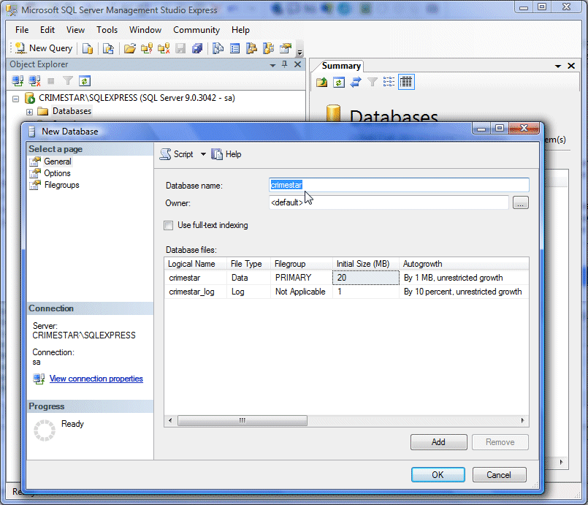
Task: Click Synchronize arrows icon in Summary toolbar
Action: (356, 82)
